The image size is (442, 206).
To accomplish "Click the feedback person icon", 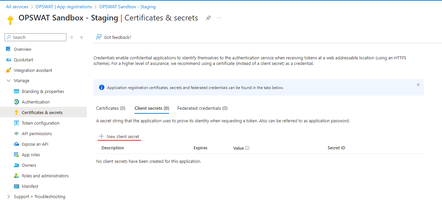I will point(98,37).
